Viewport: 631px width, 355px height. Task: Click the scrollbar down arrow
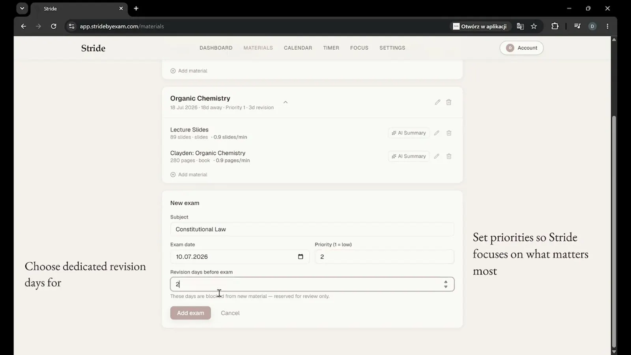point(614,351)
